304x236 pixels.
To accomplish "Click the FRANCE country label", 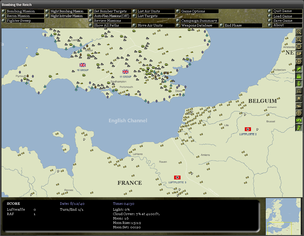I will click(x=130, y=183).
